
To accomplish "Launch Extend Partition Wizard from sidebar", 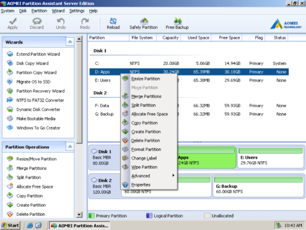I will (33, 54).
